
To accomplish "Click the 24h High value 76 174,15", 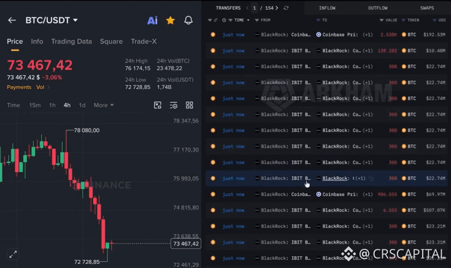I will (137, 69).
